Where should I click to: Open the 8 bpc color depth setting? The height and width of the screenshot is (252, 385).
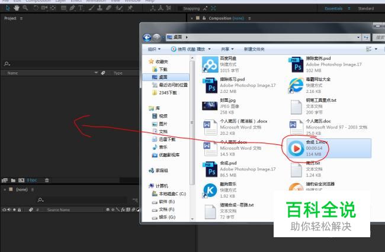[31, 180]
